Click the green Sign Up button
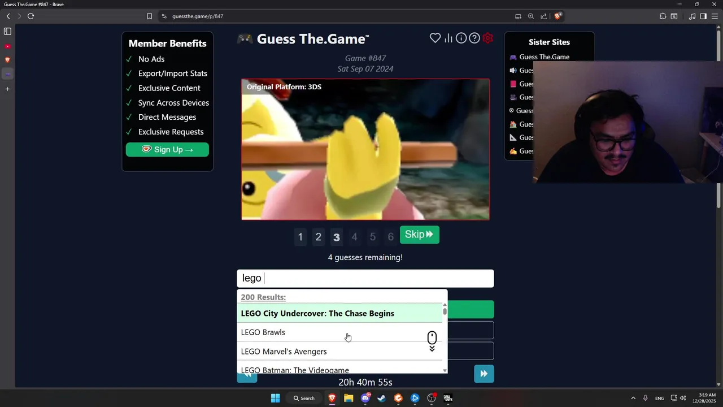This screenshot has height=407, width=723. click(167, 149)
